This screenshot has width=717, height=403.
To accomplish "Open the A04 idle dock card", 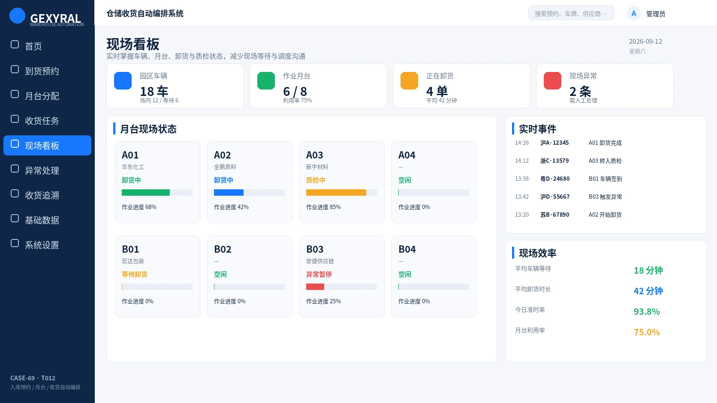I will click(434, 182).
